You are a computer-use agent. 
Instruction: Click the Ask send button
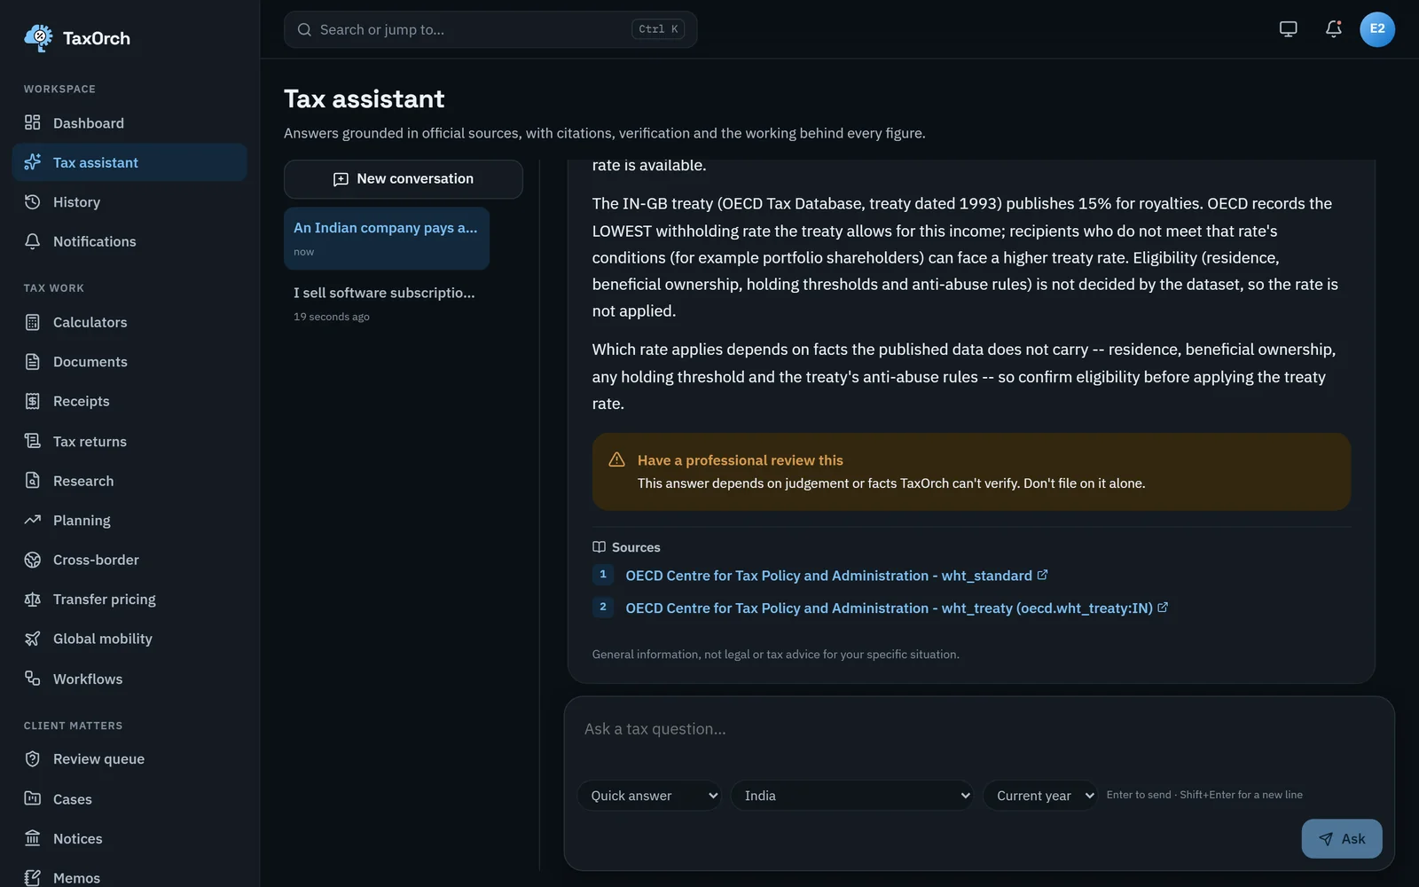click(1342, 838)
